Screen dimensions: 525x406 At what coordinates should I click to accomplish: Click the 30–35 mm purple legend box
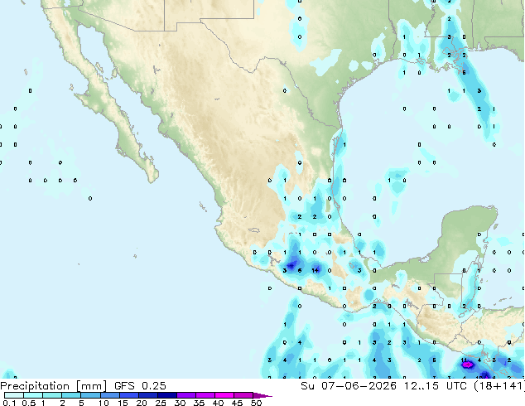[186, 395]
